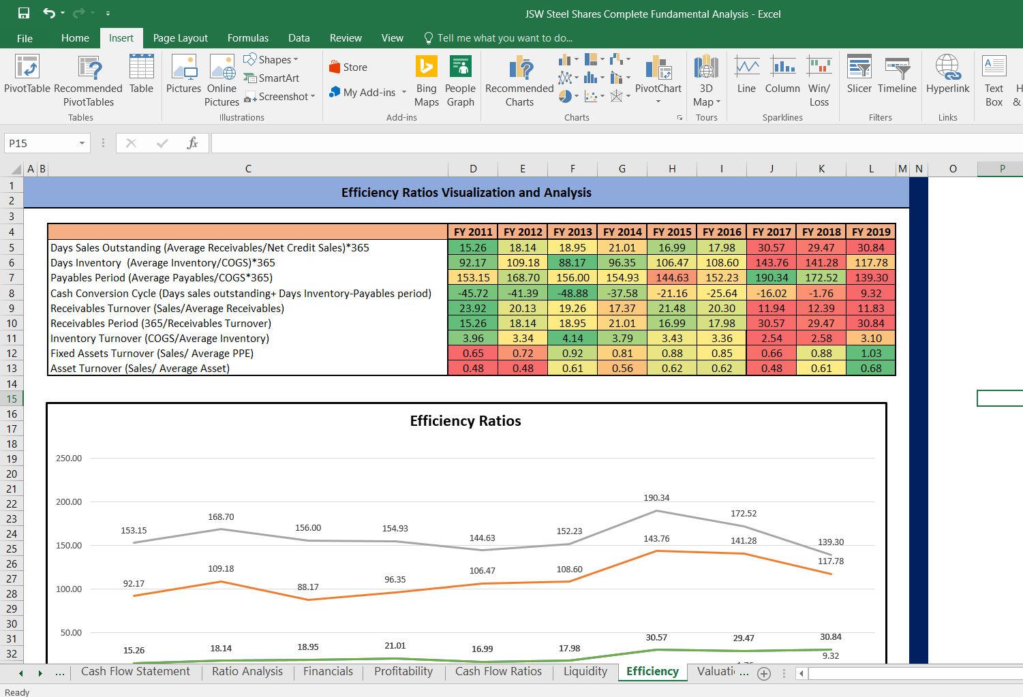1023x697 pixels.
Task: Open the Cash Flow Statement sheet
Action: coord(136,672)
